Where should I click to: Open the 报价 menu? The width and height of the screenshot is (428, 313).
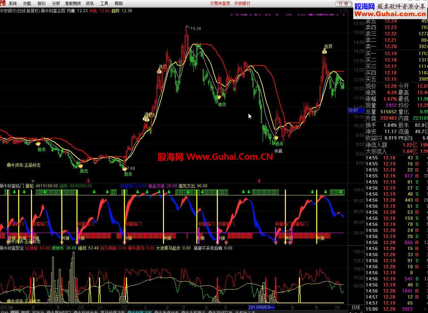(x=42, y=3)
